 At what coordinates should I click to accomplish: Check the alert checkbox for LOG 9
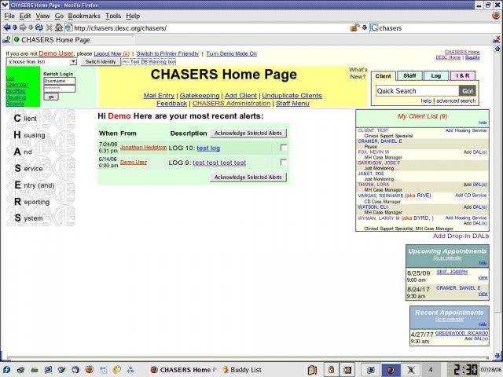(x=283, y=163)
